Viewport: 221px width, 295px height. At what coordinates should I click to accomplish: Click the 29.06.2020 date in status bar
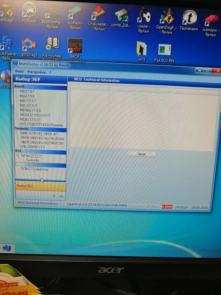200,207
